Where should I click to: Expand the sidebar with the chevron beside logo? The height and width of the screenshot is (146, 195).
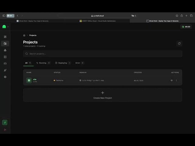pos(8,27)
